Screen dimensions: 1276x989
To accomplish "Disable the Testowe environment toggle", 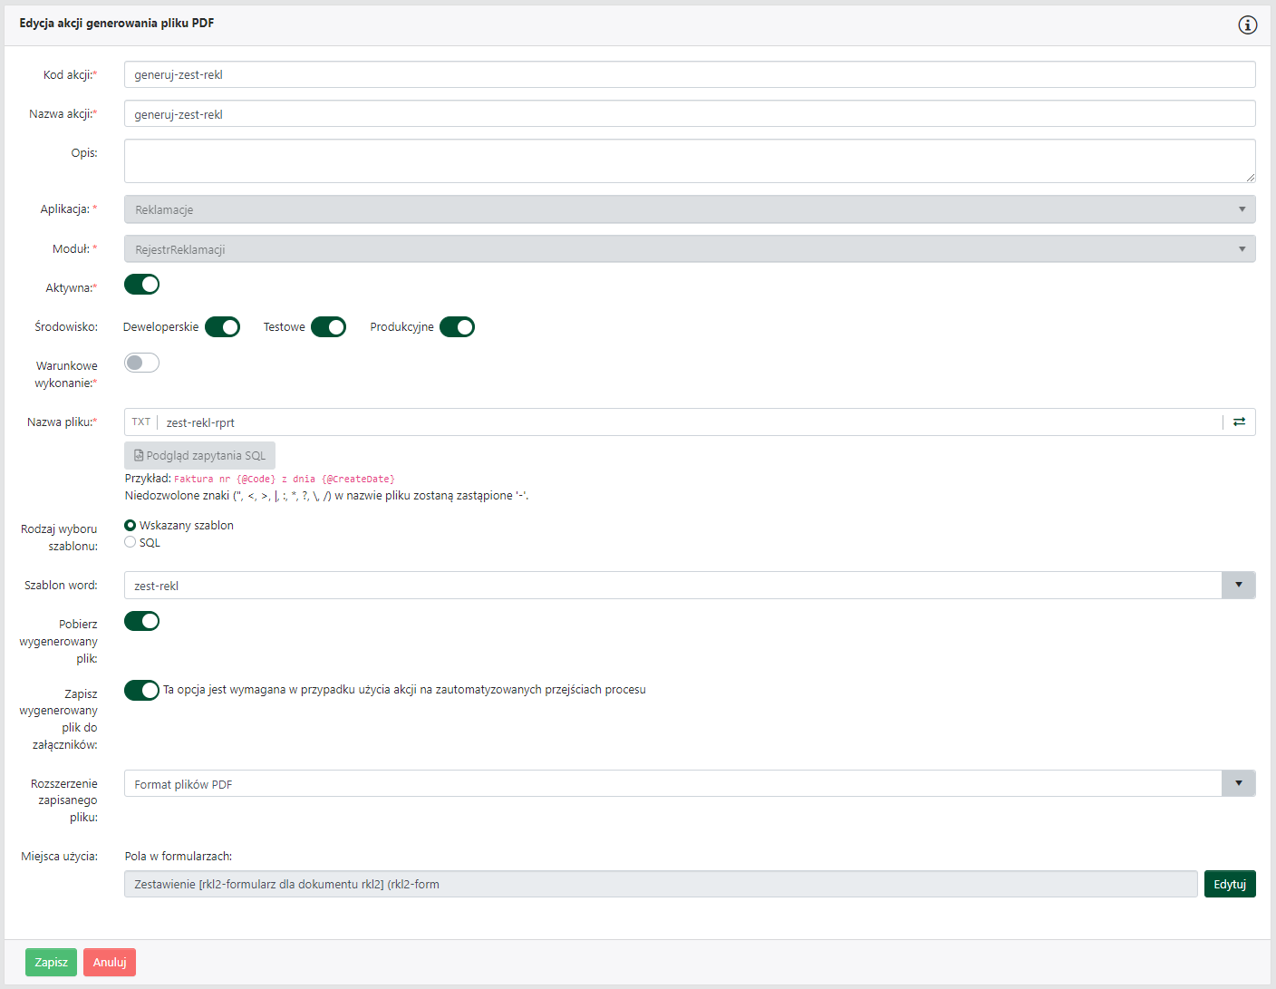I will [328, 327].
